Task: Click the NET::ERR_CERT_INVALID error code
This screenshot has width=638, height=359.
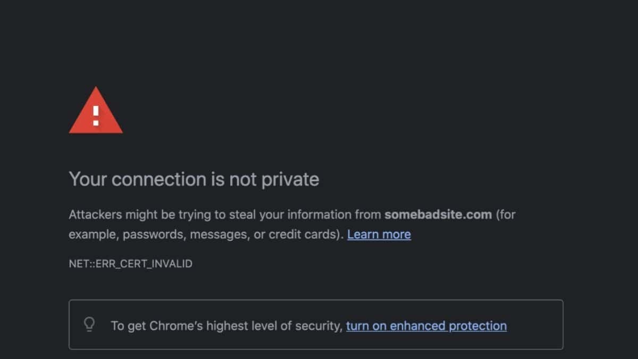Action: 130,263
